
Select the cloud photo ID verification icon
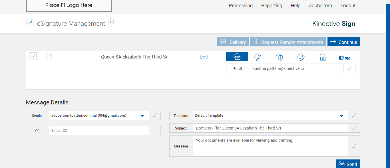(x=322, y=57)
